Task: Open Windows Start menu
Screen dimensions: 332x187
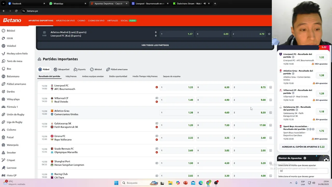Action: point(116,183)
